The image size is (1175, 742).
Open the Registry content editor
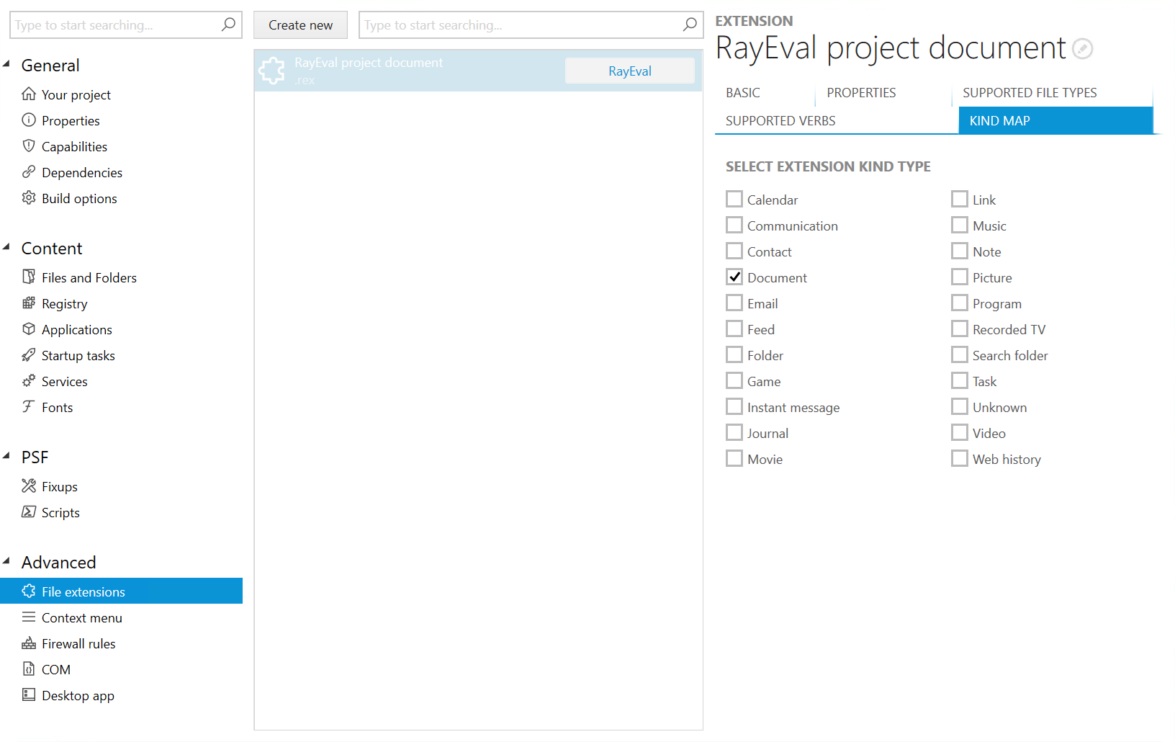click(x=64, y=303)
